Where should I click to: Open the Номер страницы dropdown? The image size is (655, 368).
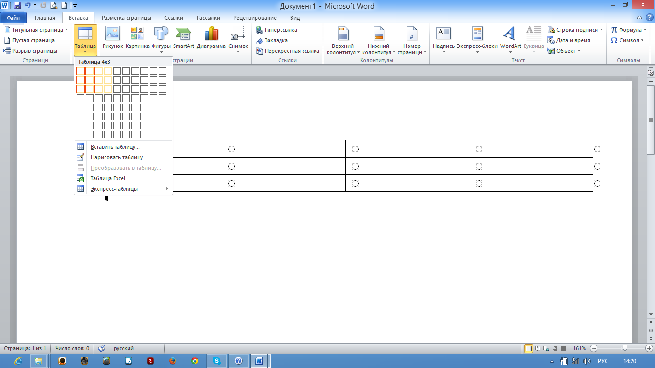click(412, 40)
